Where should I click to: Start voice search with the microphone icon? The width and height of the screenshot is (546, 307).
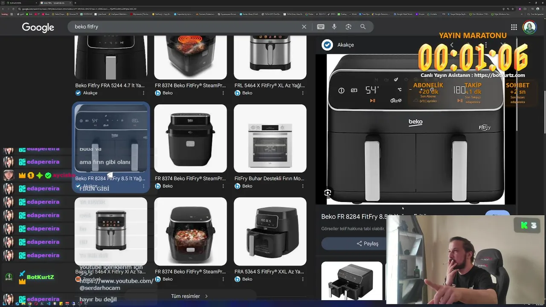click(334, 26)
